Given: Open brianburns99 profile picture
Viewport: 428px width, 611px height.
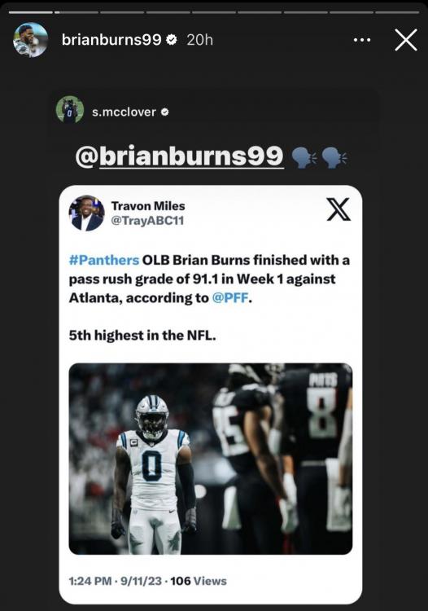Looking at the screenshot, I should [30, 40].
